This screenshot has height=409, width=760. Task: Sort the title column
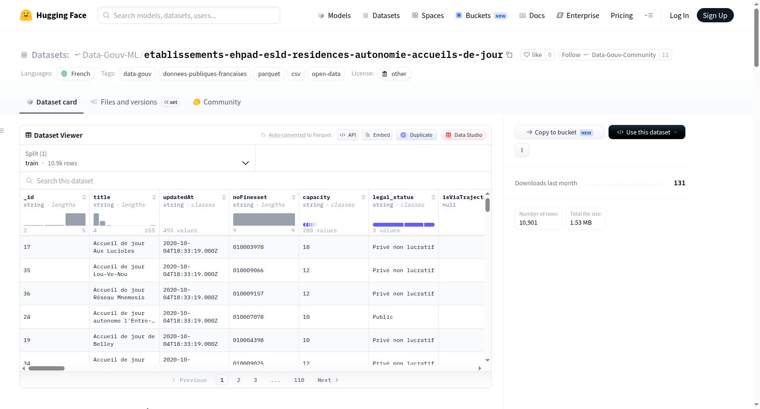click(x=154, y=197)
